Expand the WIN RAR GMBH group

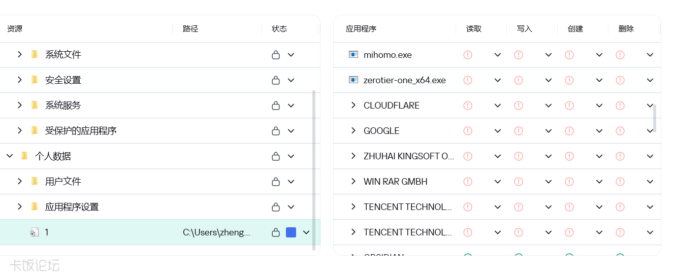coord(353,181)
